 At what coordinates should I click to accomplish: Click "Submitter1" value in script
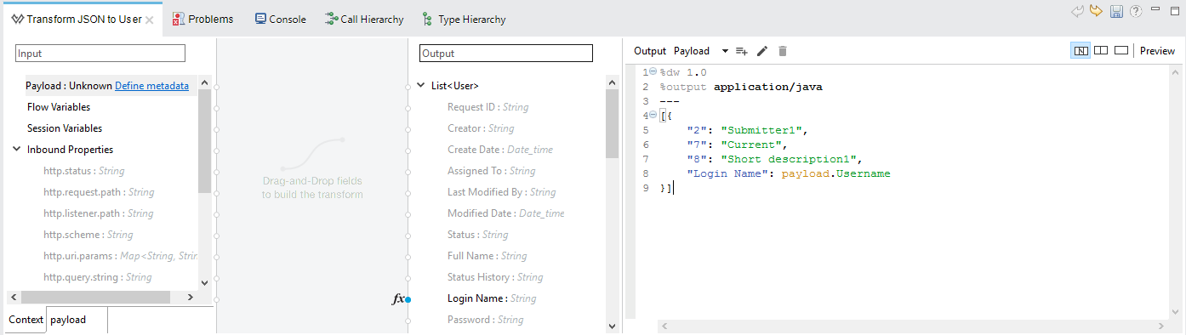761,130
